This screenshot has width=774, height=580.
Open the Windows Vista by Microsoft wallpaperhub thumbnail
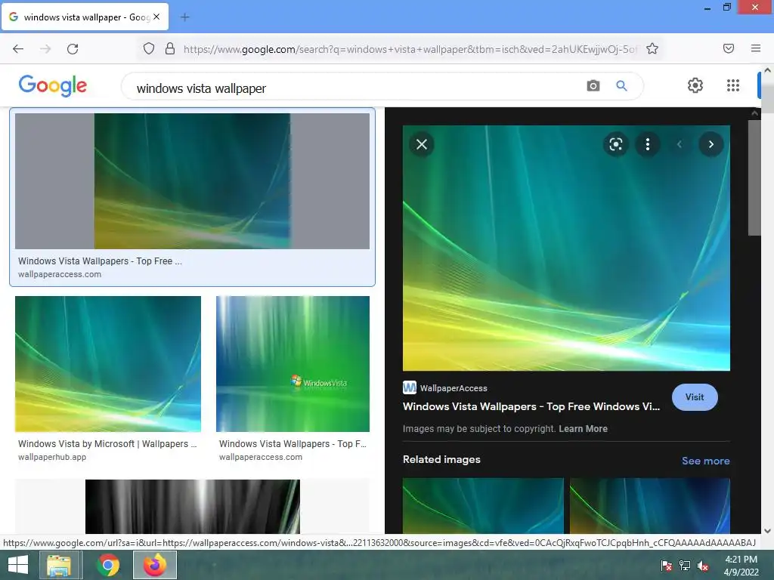coord(108,364)
